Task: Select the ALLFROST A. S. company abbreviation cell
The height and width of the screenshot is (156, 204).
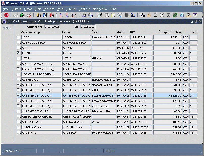Action: (x=41, y=122)
